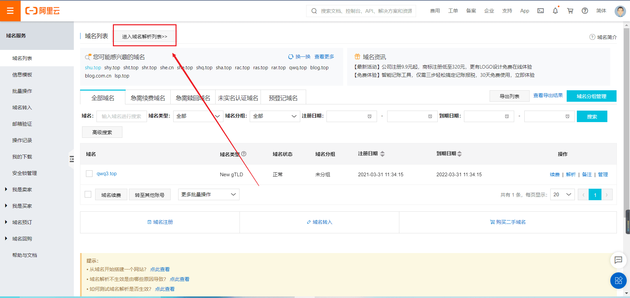The width and height of the screenshot is (630, 298).
Task: Click the chat feedback floating icon
Action: pos(618,260)
